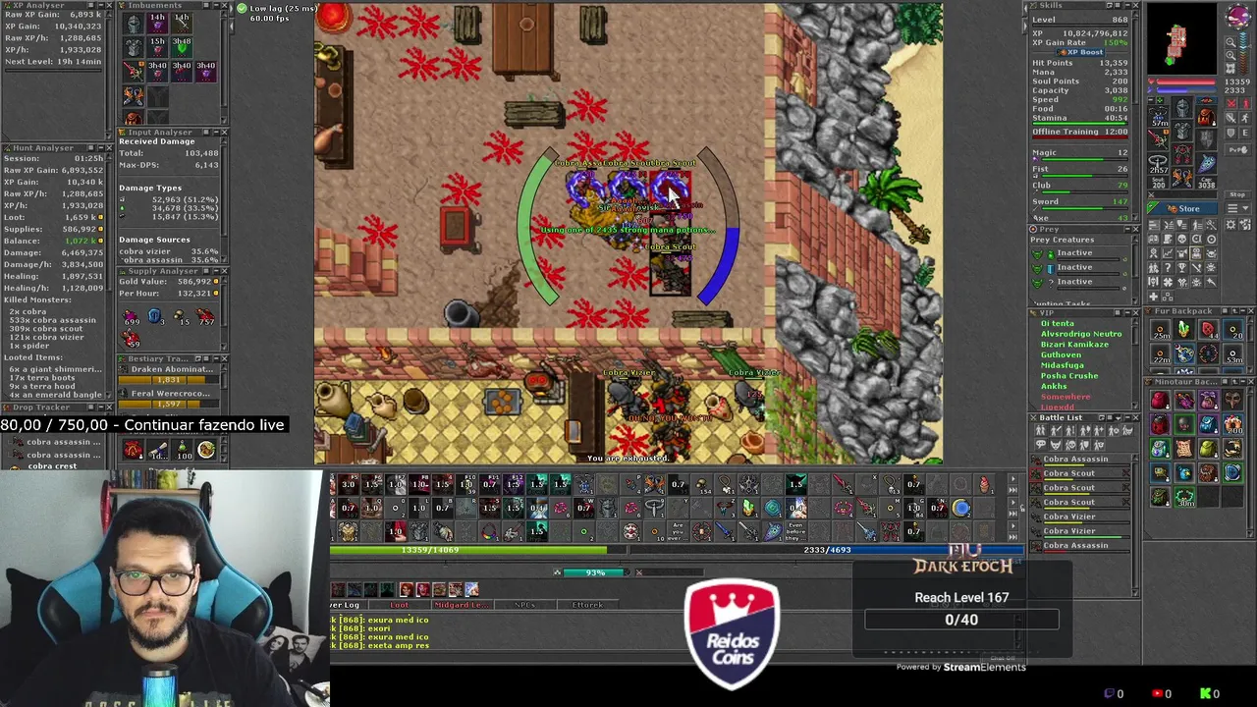Open the main menu dropdown under Stop

pyautogui.click(x=1238, y=208)
